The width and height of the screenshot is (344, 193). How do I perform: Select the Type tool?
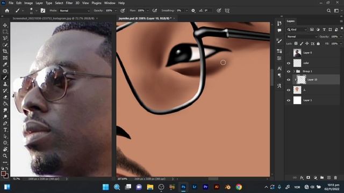(5, 130)
